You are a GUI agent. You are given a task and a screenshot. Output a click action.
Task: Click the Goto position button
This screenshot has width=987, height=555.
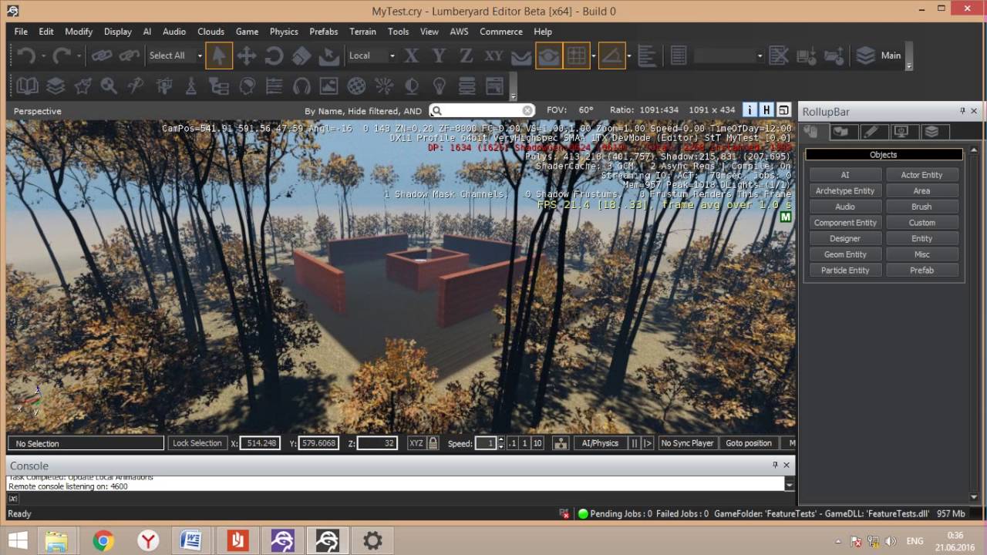748,443
